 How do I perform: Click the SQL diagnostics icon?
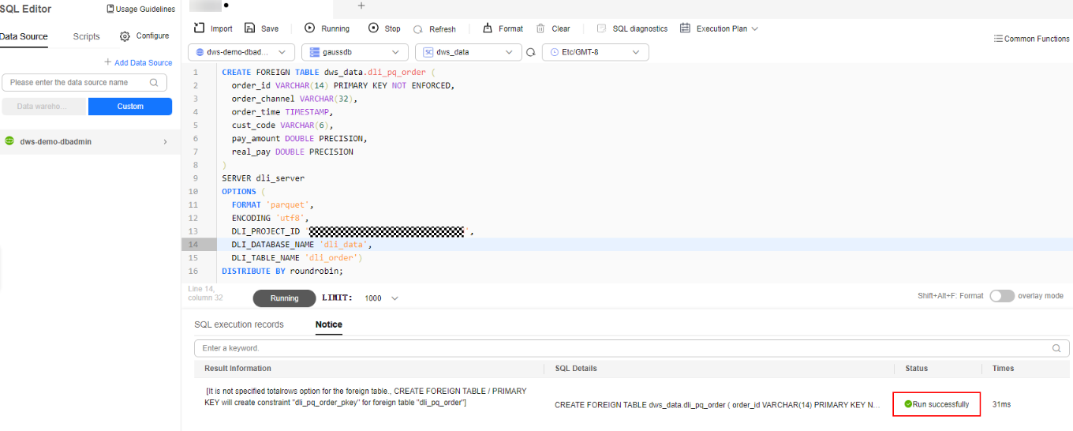(601, 28)
